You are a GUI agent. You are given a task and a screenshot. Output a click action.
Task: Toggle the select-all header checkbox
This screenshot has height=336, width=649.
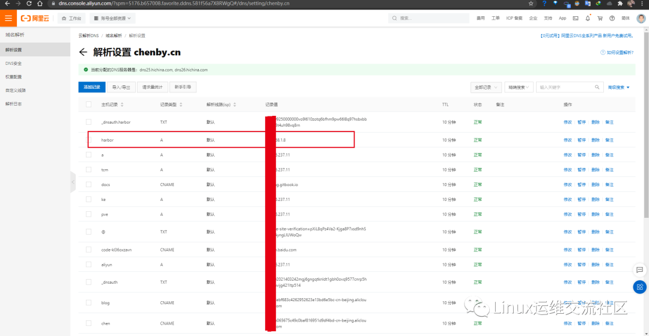88,104
